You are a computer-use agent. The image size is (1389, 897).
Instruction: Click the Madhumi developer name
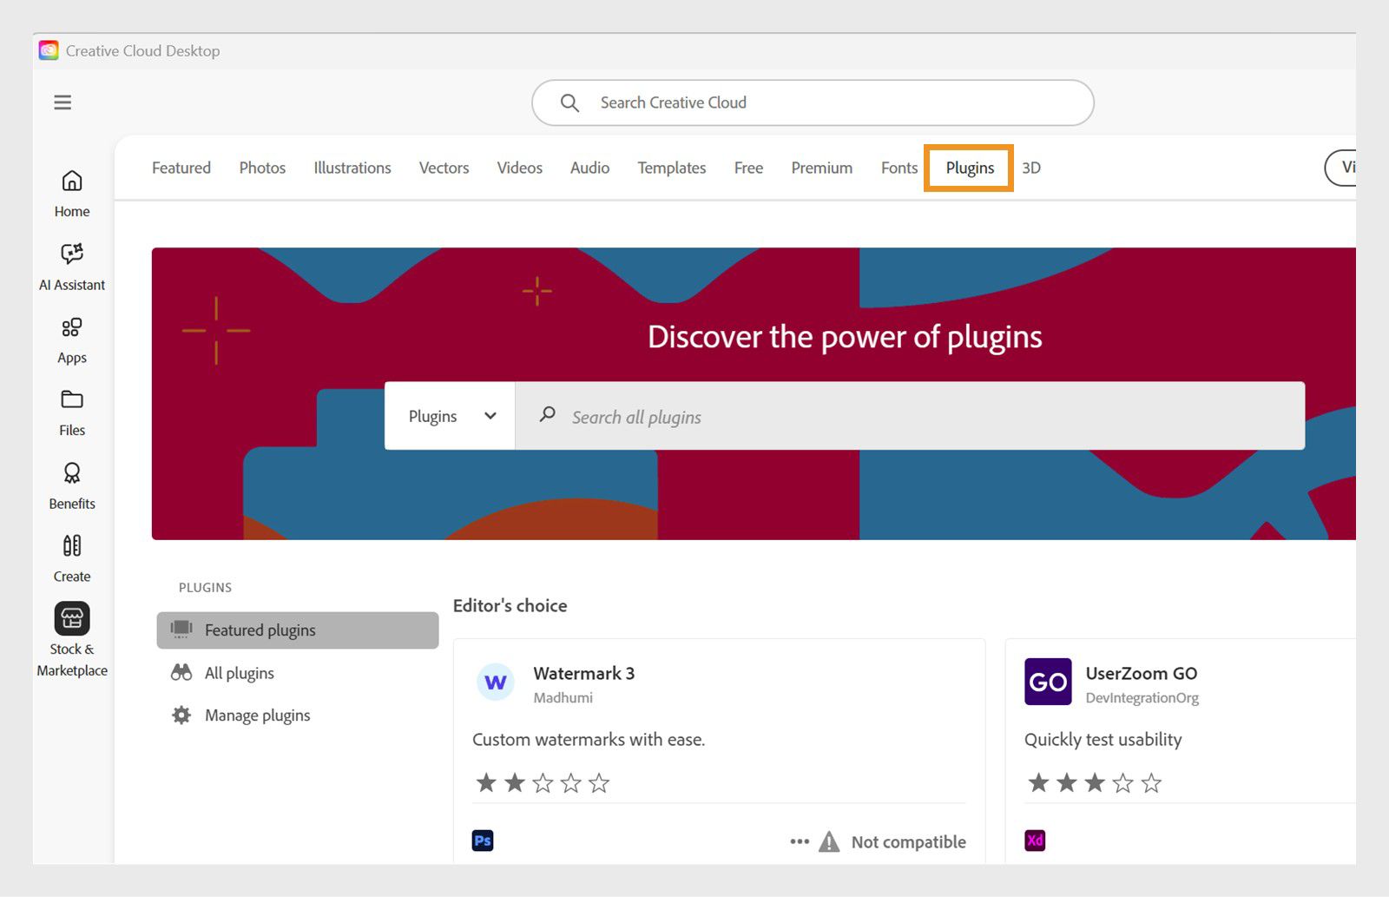click(563, 697)
